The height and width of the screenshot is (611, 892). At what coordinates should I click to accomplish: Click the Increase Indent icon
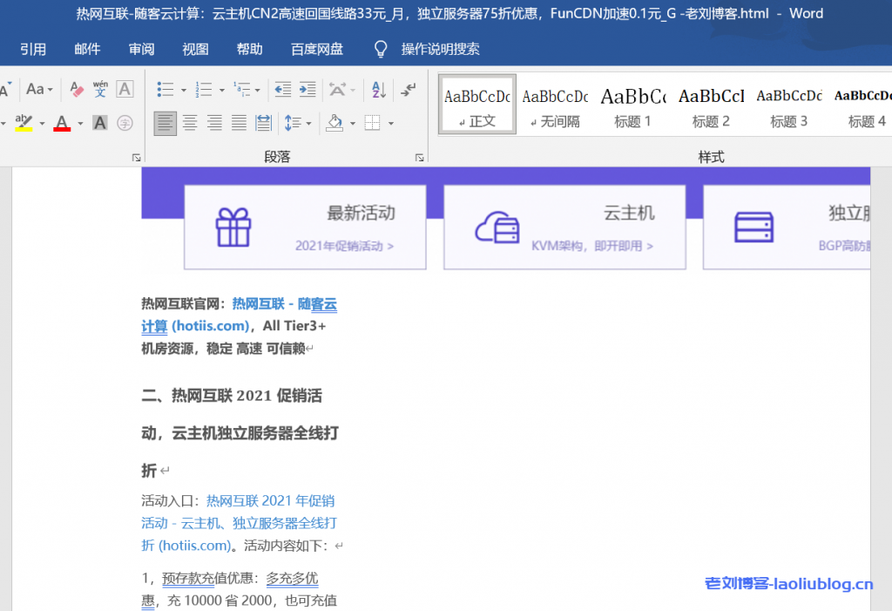click(307, 89)
